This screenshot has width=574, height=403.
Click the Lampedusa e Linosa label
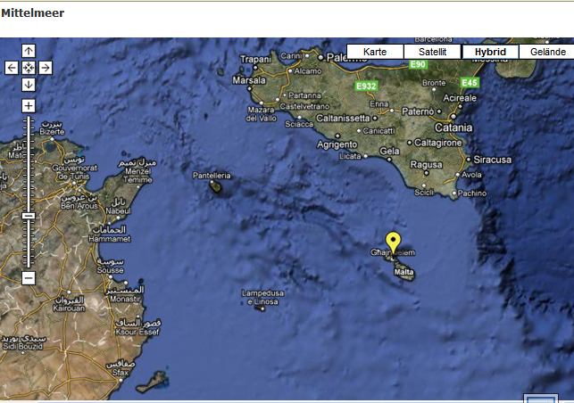(262, 298)
